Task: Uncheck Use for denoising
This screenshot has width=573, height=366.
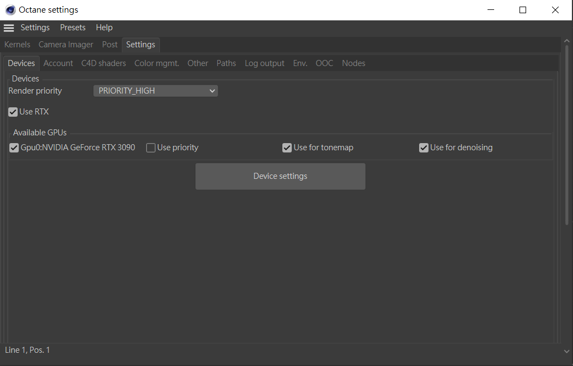Action: coord(424,148)
